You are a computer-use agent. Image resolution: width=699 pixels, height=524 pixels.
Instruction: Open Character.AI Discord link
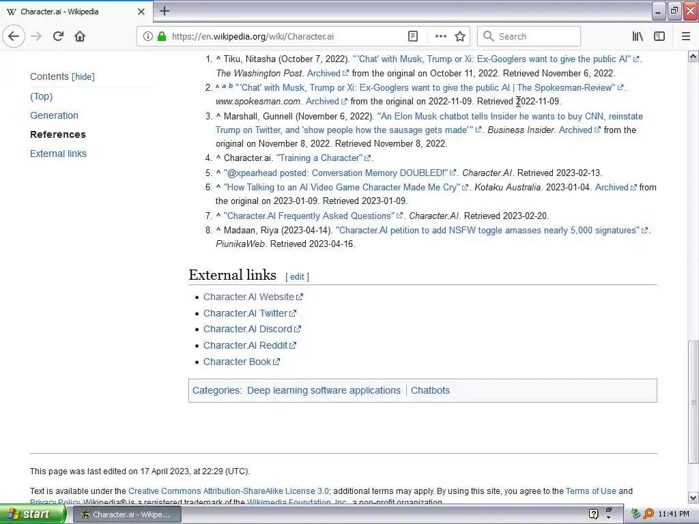click(253, 329)
